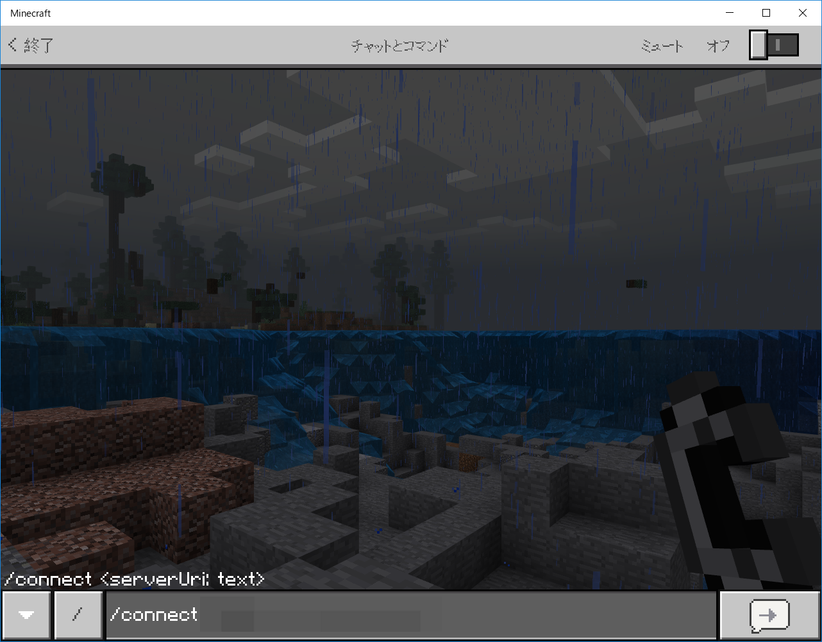The width and height of the screenshot is (822, 642).
Task: Click the チャットとコマンド title text
Action: click(x=399, y=46)
